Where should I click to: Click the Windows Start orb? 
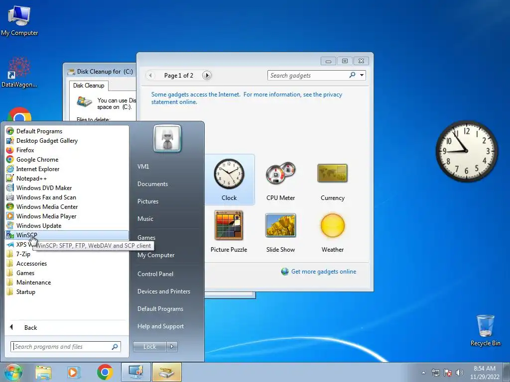[13, 372]
